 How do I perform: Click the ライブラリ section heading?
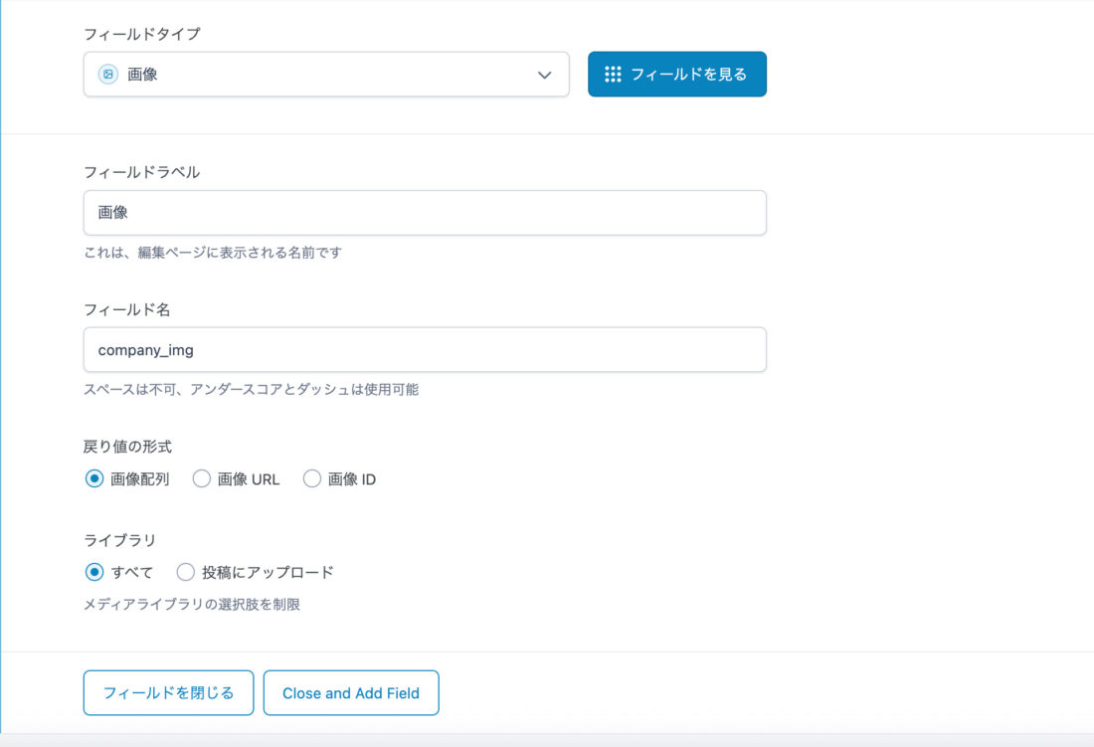click(x=117, y=539)
